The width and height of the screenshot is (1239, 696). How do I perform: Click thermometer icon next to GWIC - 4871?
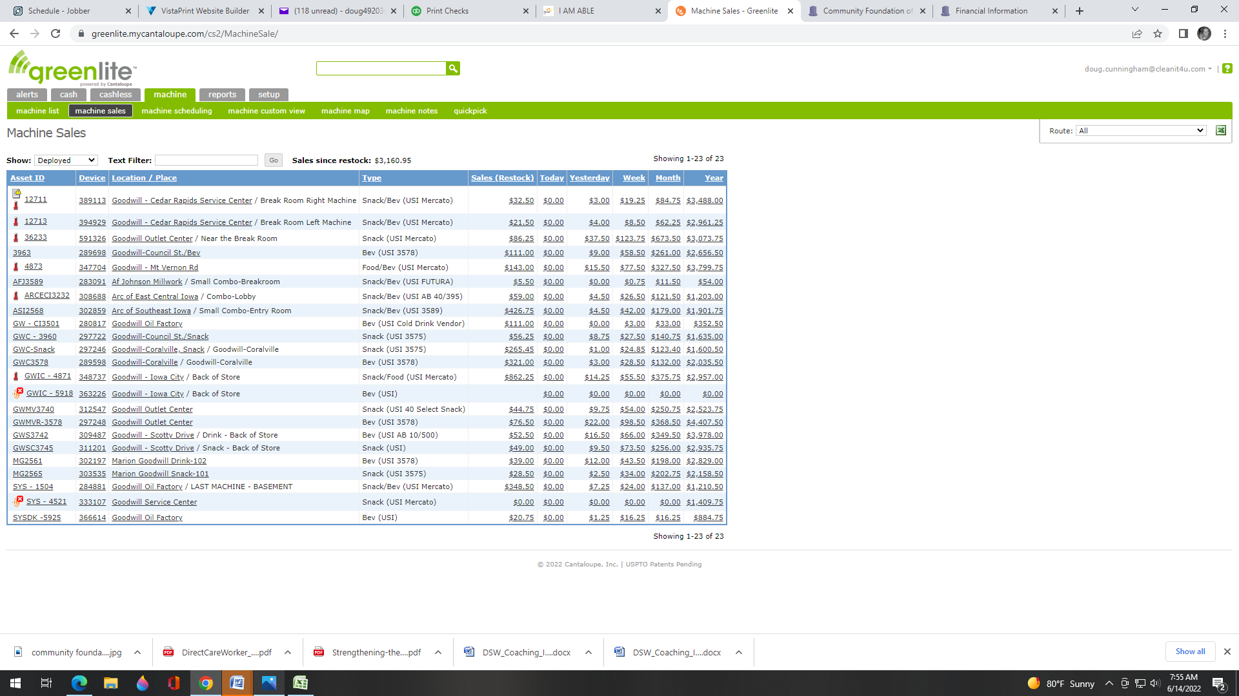coord(16,376)
